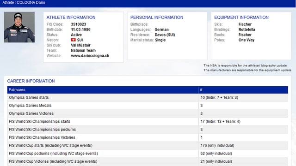Click 'FIS World Cup Victories' row label

coord(53,161)
